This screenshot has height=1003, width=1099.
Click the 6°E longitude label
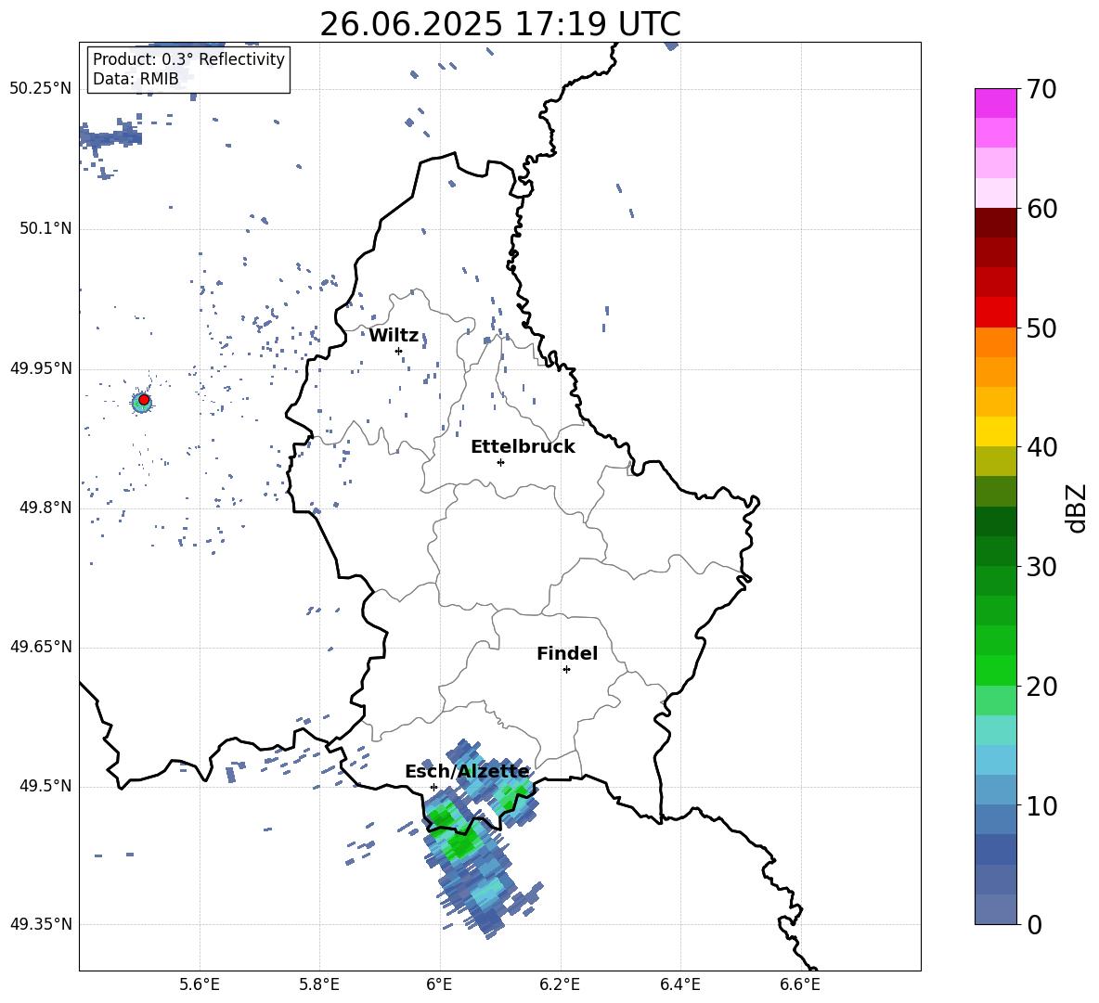click(x=439, y=985)
